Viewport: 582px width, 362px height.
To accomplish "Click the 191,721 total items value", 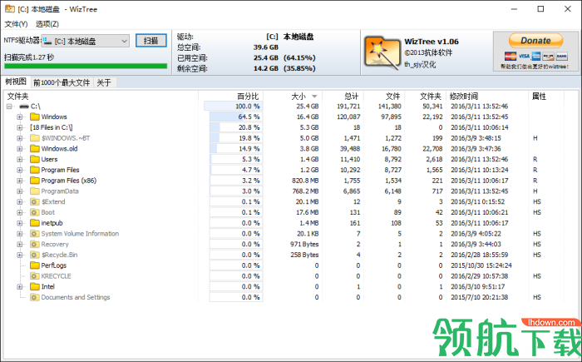I will (348, 107).
